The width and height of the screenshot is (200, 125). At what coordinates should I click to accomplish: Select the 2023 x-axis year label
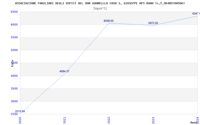pyautogui.click(x=153, y=120)
